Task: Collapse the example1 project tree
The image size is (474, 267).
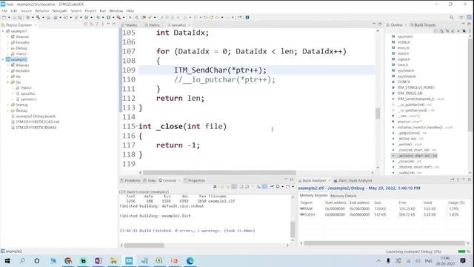Action: pyautogui.click(x=3, y=31)
